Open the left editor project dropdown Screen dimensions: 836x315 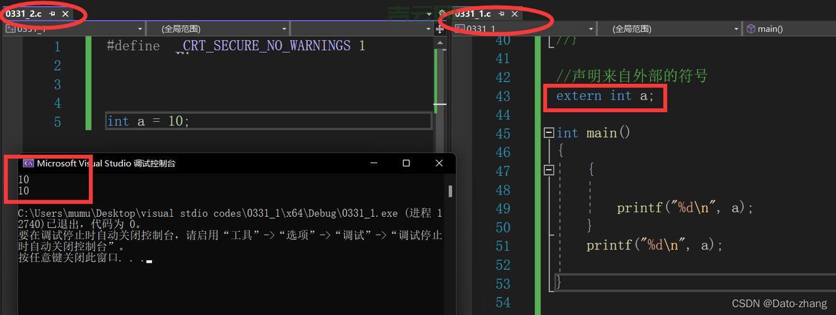coord(73,28)
